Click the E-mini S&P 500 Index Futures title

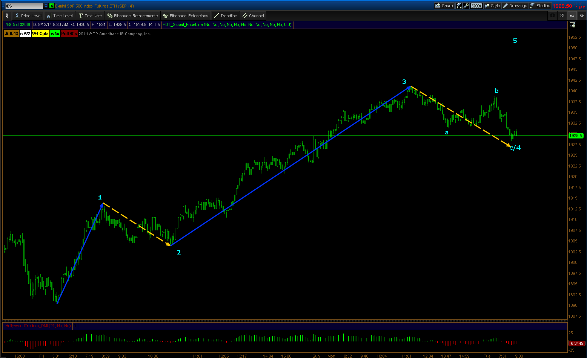tap(94, 6)
